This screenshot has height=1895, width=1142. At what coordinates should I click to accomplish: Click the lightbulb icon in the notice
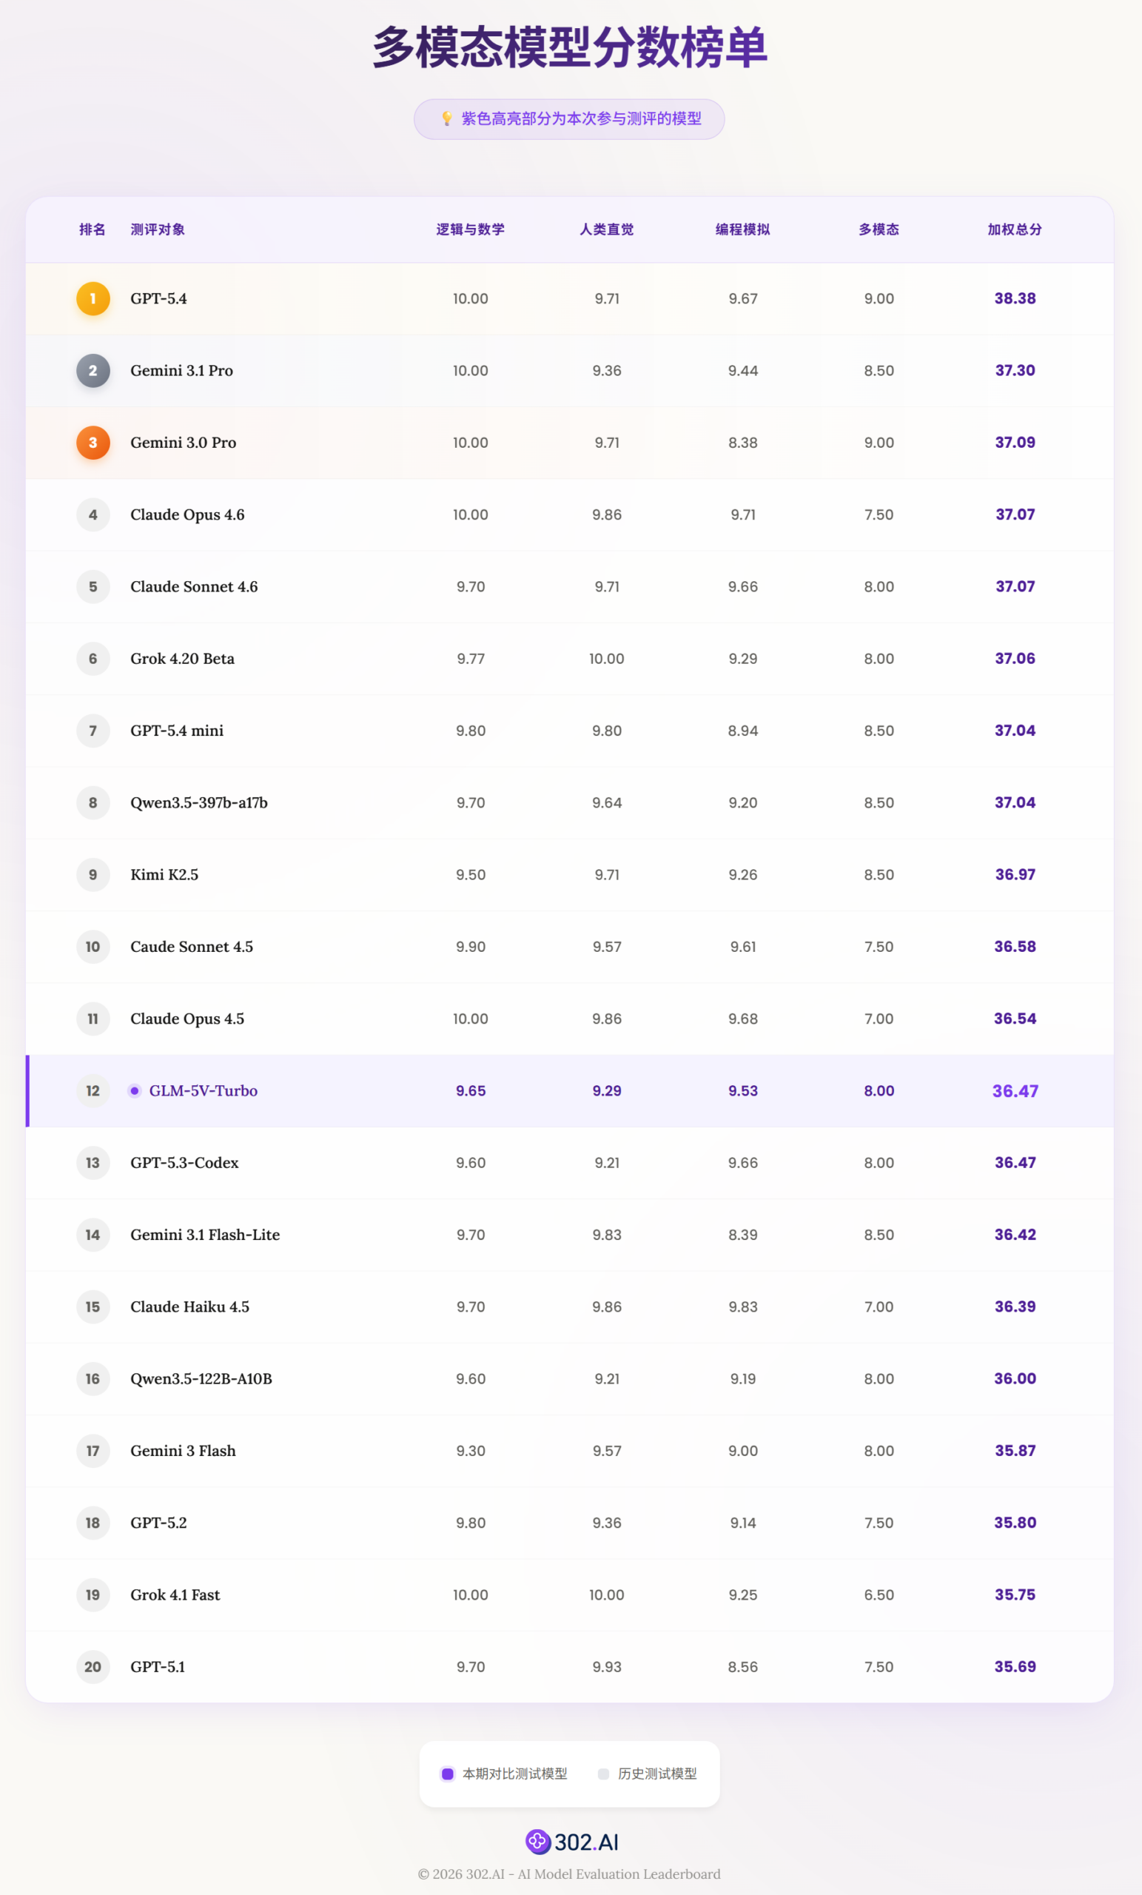pyautogui.click(x=447, y=118)
